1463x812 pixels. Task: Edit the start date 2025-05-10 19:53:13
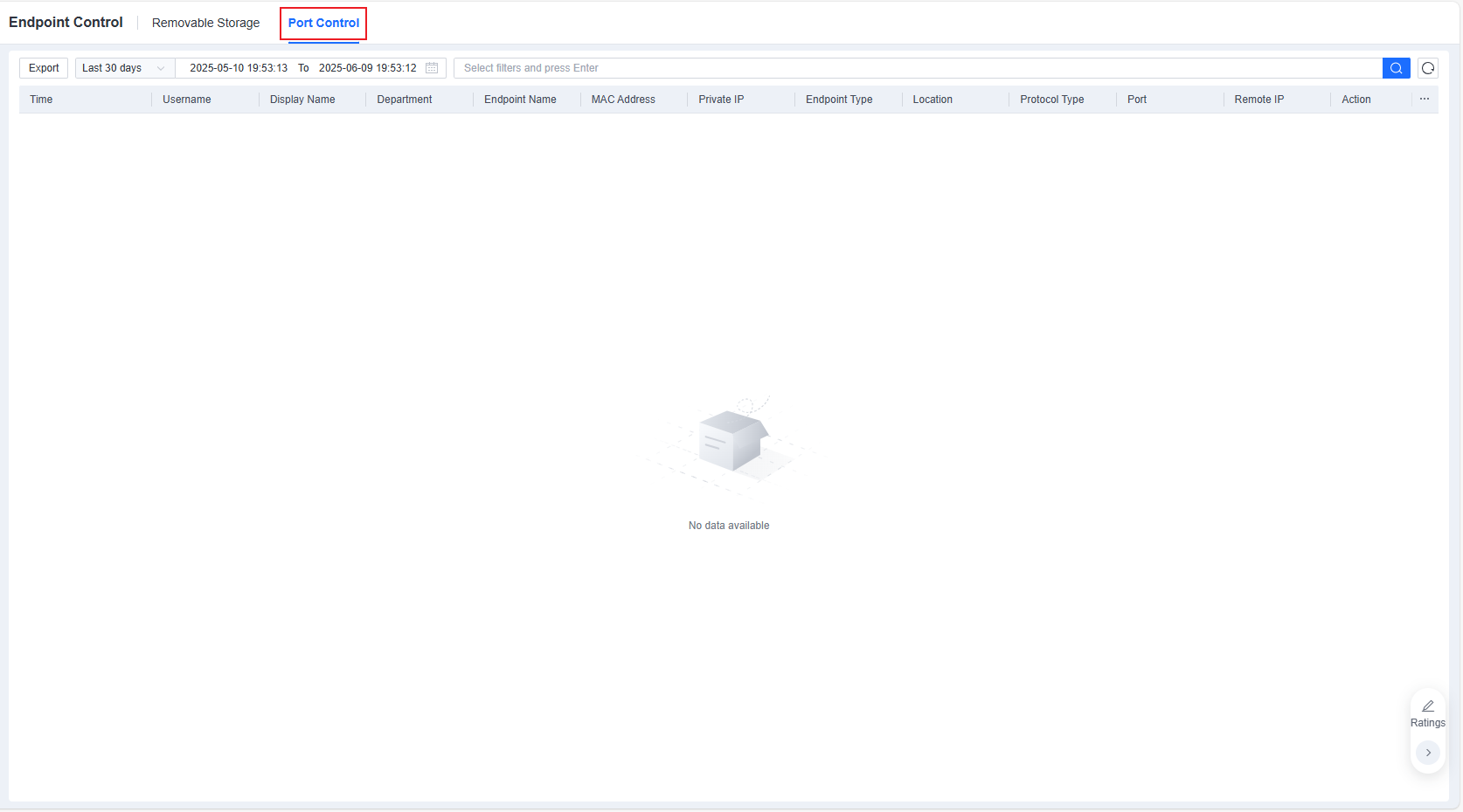tap(239, 68)
